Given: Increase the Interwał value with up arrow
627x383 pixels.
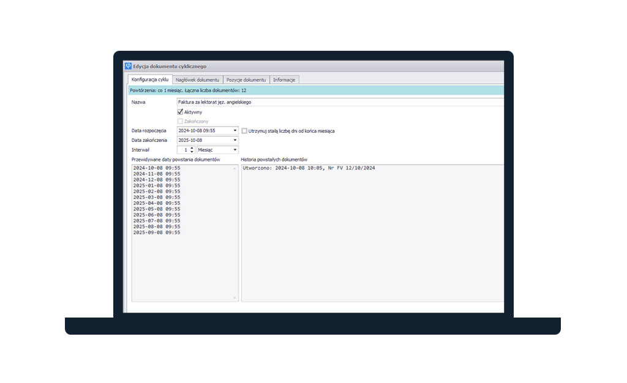Looking at the screenshot, I should (192, 148).
